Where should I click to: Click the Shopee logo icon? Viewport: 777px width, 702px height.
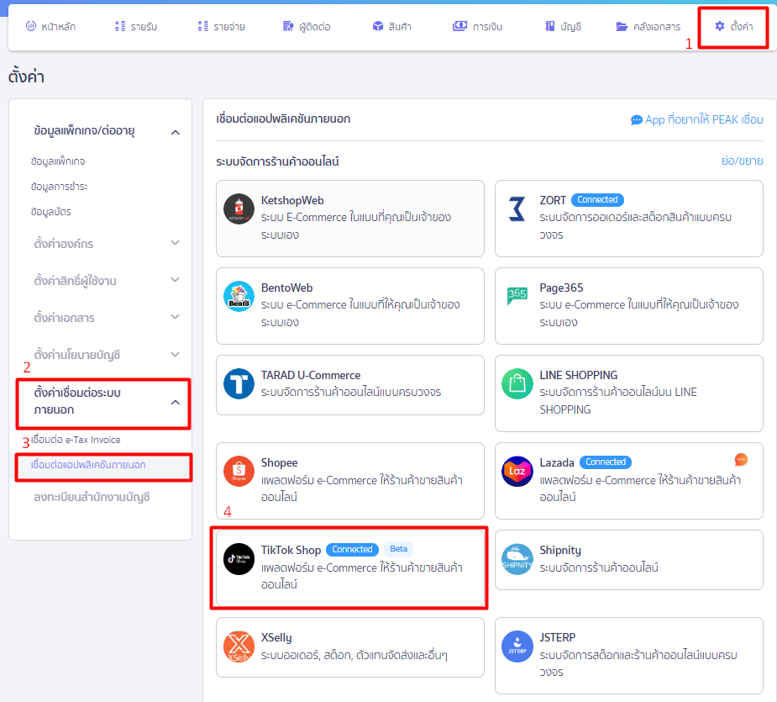click(x=239, y=471)
